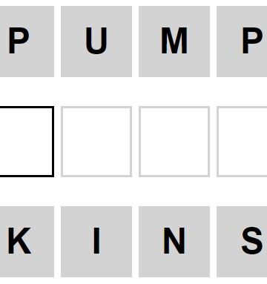This screenshot has width=267, height=284.
Task: Activate the answer slot above the I tile
Action: (x=96, y=142)
